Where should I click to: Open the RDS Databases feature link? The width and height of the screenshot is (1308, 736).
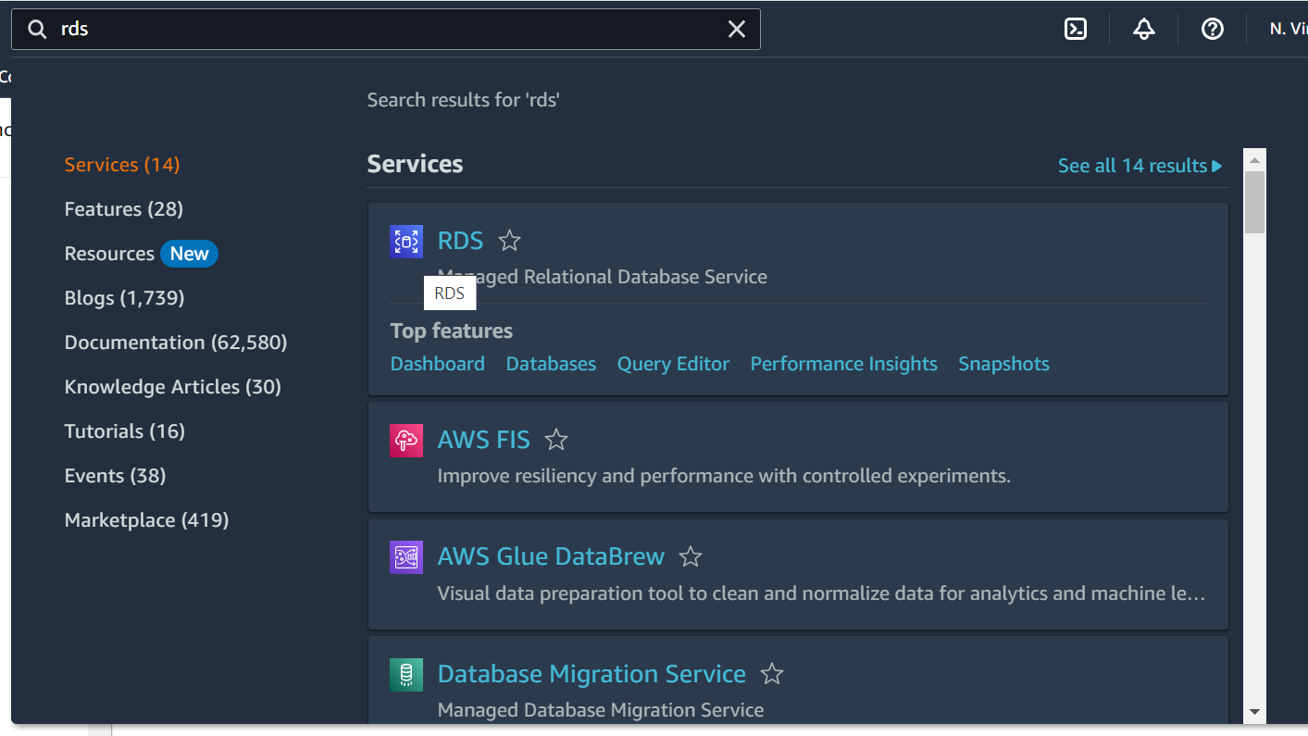[x=551, y=364]
